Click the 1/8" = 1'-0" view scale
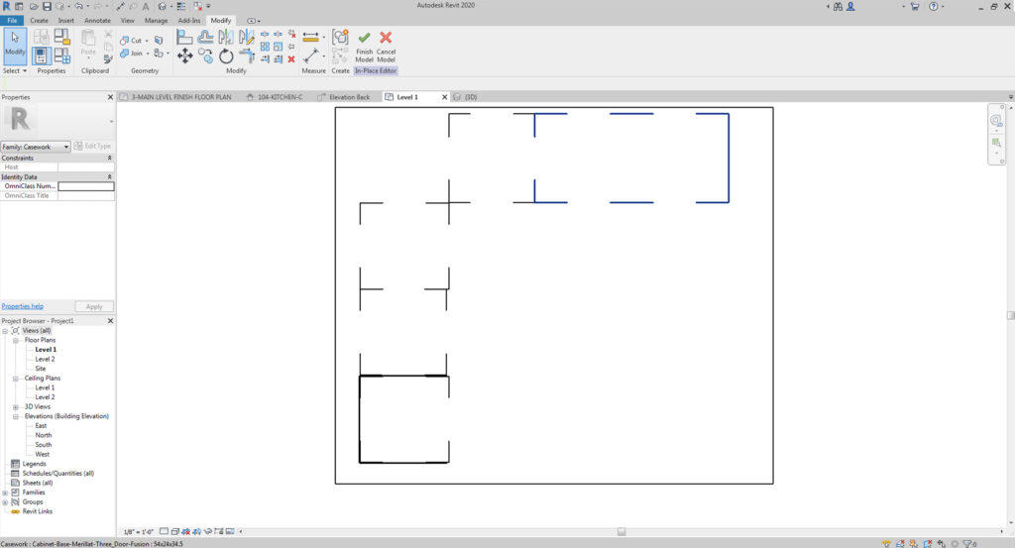The width and height of the screenshot is (1015, 548). pos(138,532)
